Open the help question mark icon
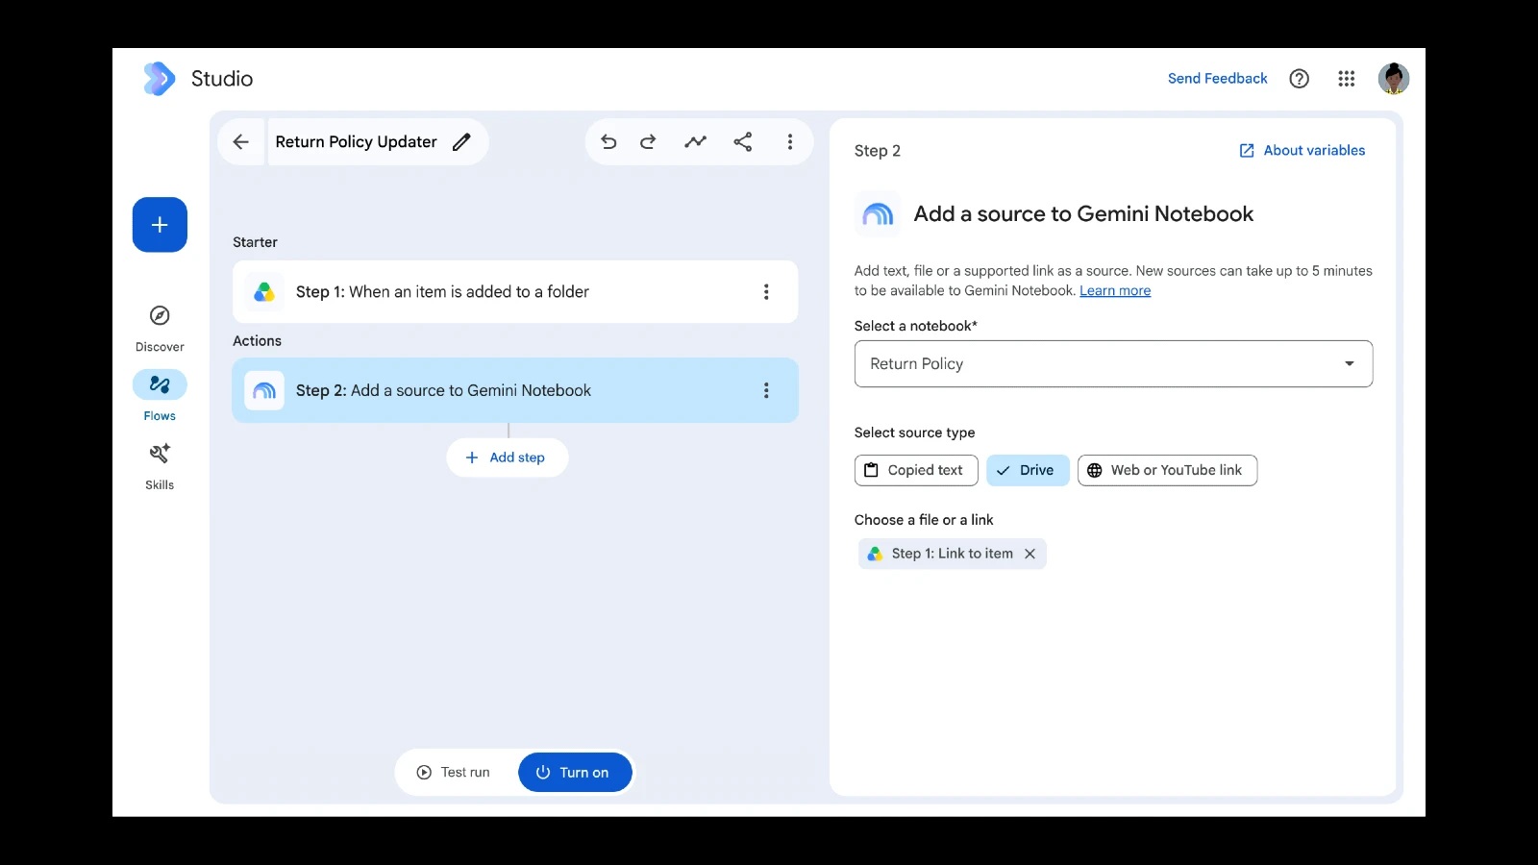The image size is (1538, 865). 1299,79
